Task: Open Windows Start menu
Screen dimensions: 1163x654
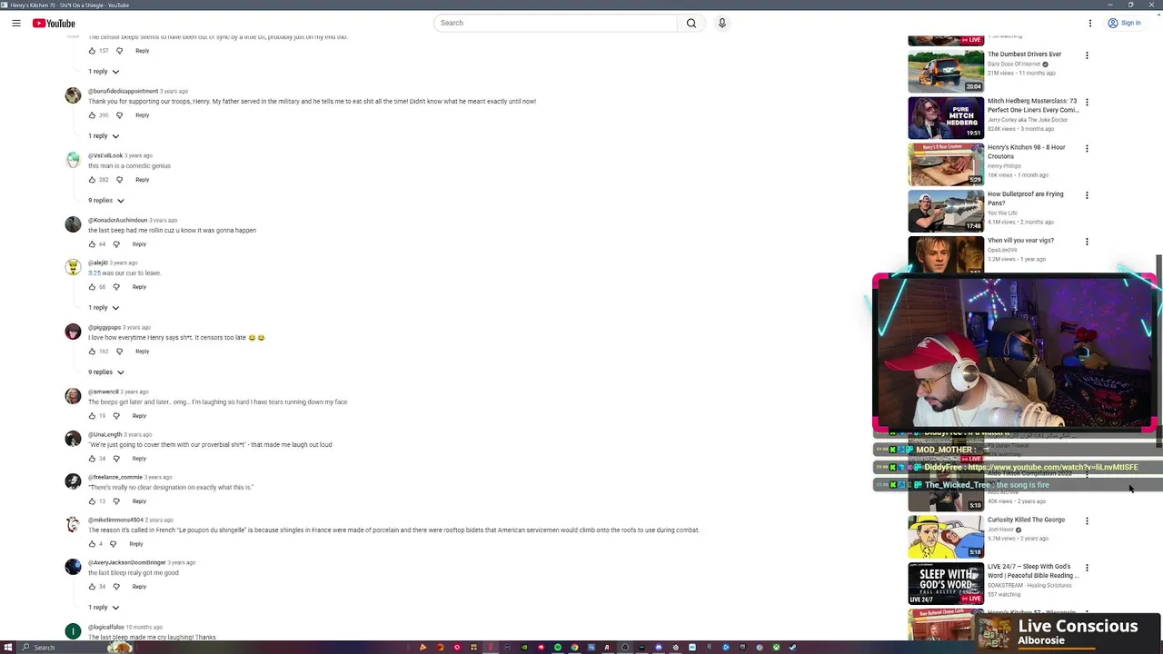Action: 10,648
